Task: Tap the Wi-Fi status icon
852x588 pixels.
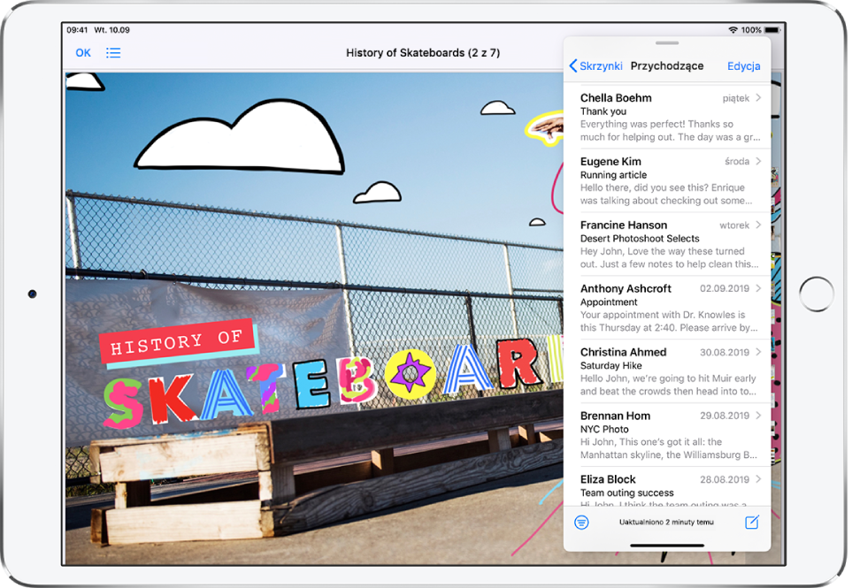Action: coord(733,30)
